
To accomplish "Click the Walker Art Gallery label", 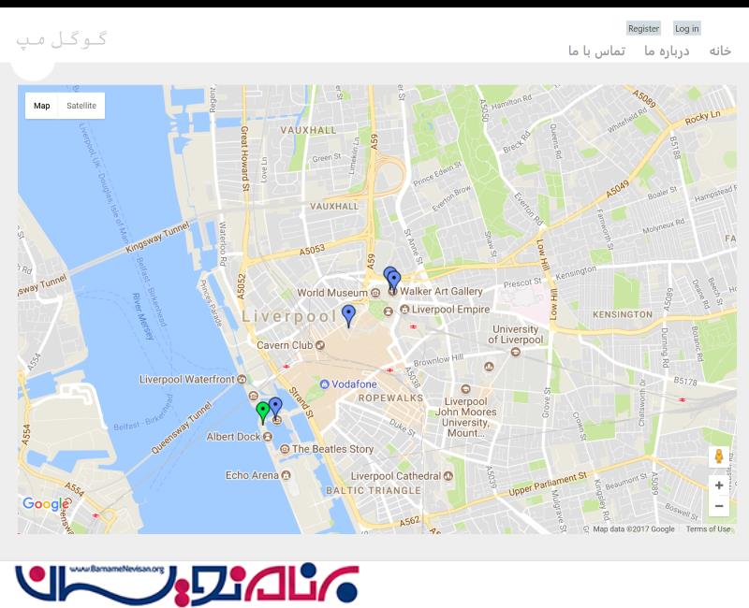I will pyautogui.click(x=441, y=291).
